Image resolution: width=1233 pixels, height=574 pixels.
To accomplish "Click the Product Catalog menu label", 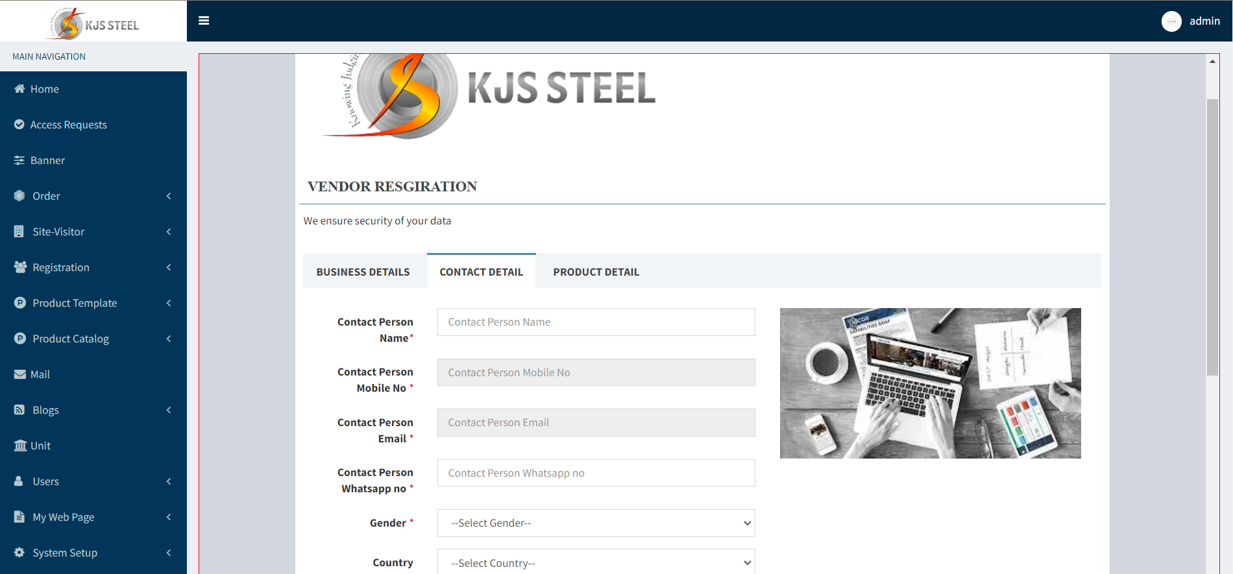I will click(x=71, y=339).
